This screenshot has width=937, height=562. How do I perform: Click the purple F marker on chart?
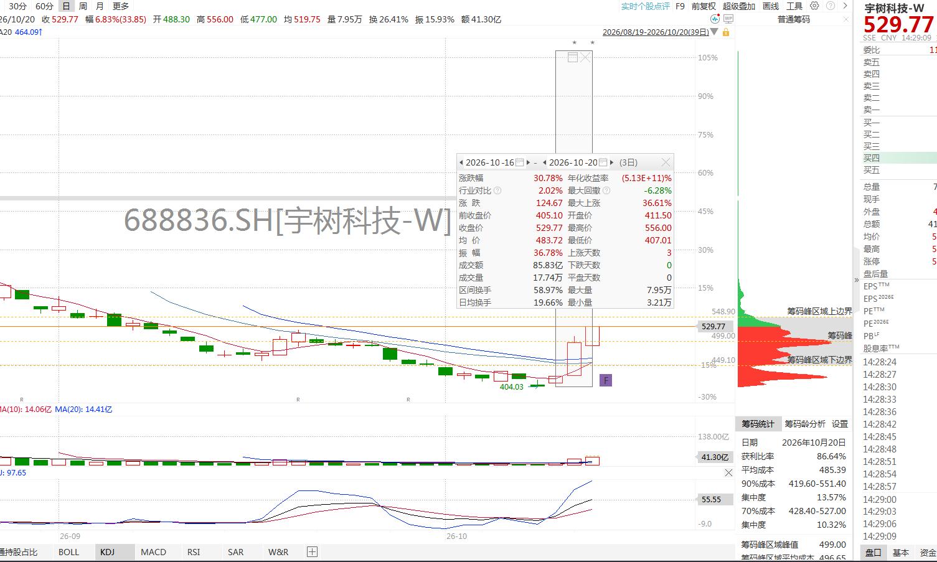[x=606, y=380]
